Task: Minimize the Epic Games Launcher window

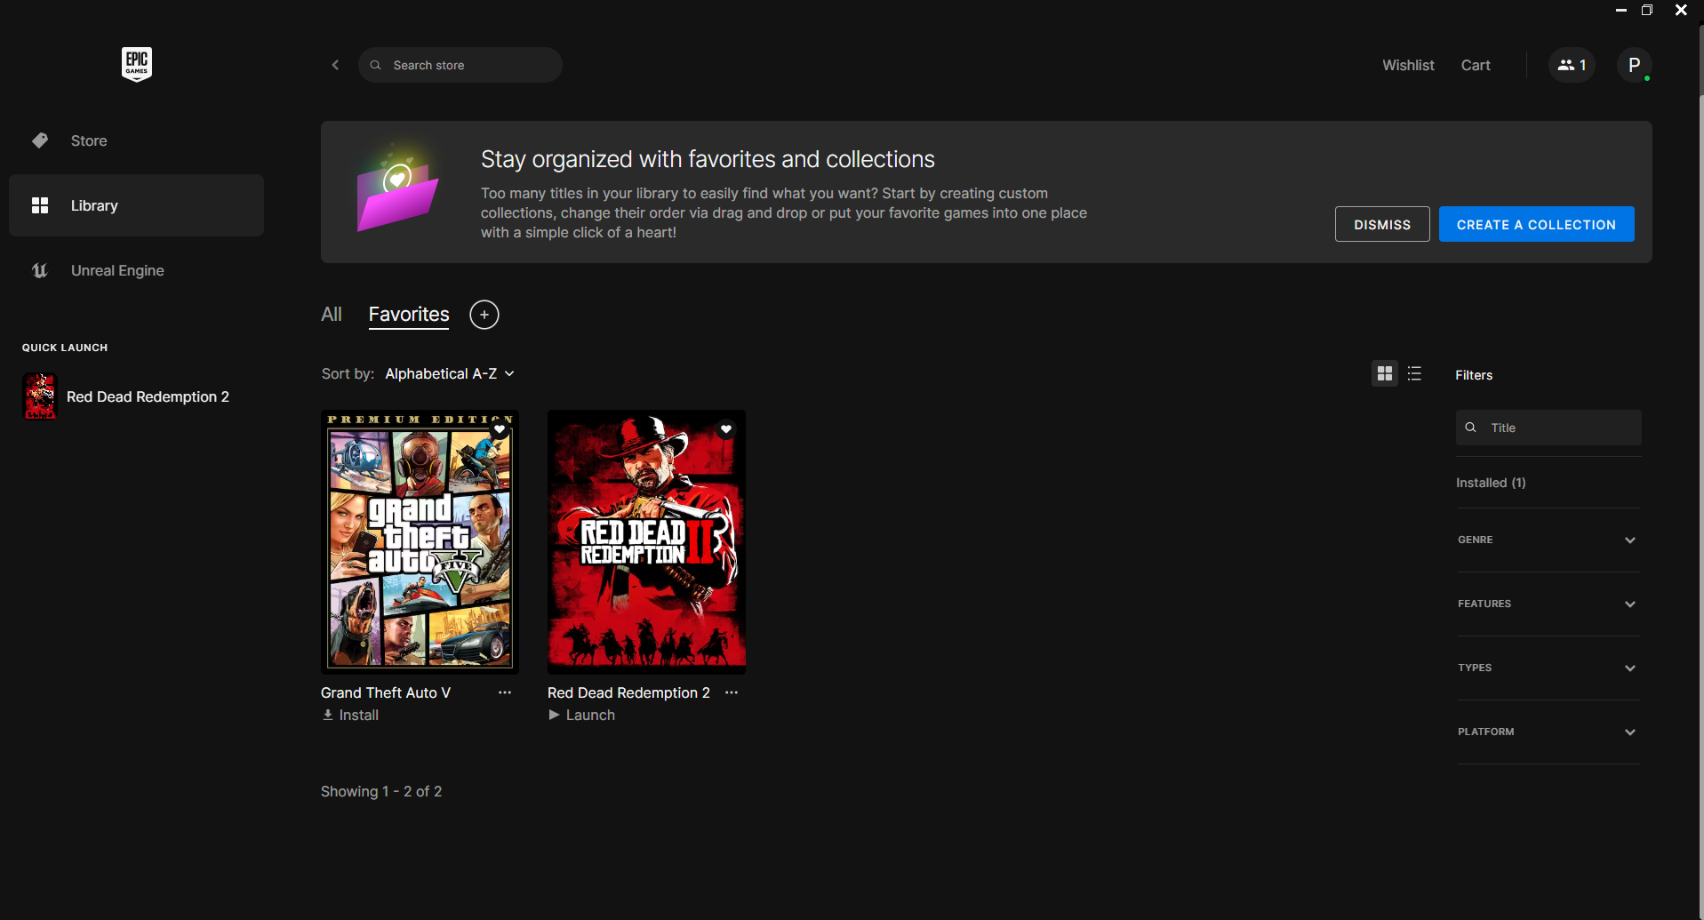Action: pyautogui.click(x=1621, y=11)
